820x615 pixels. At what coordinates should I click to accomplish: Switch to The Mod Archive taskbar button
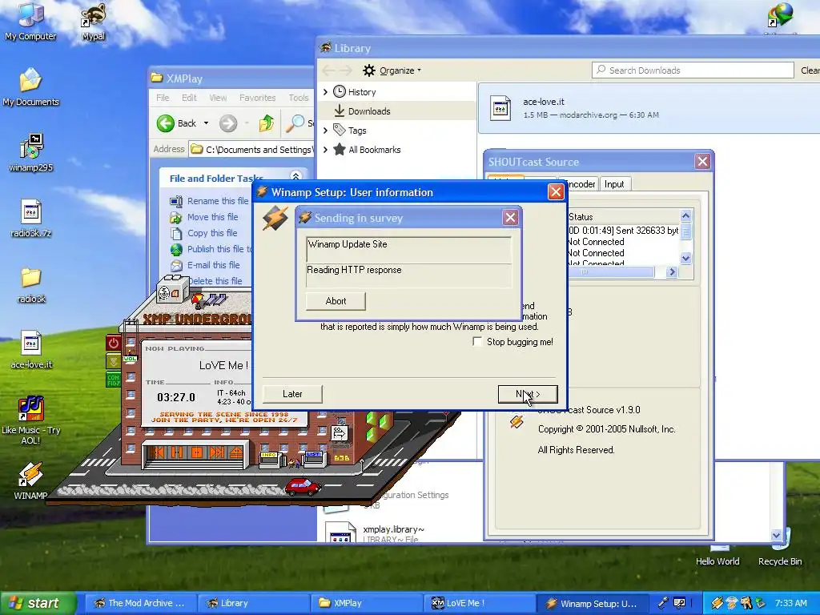click(140, 603)
